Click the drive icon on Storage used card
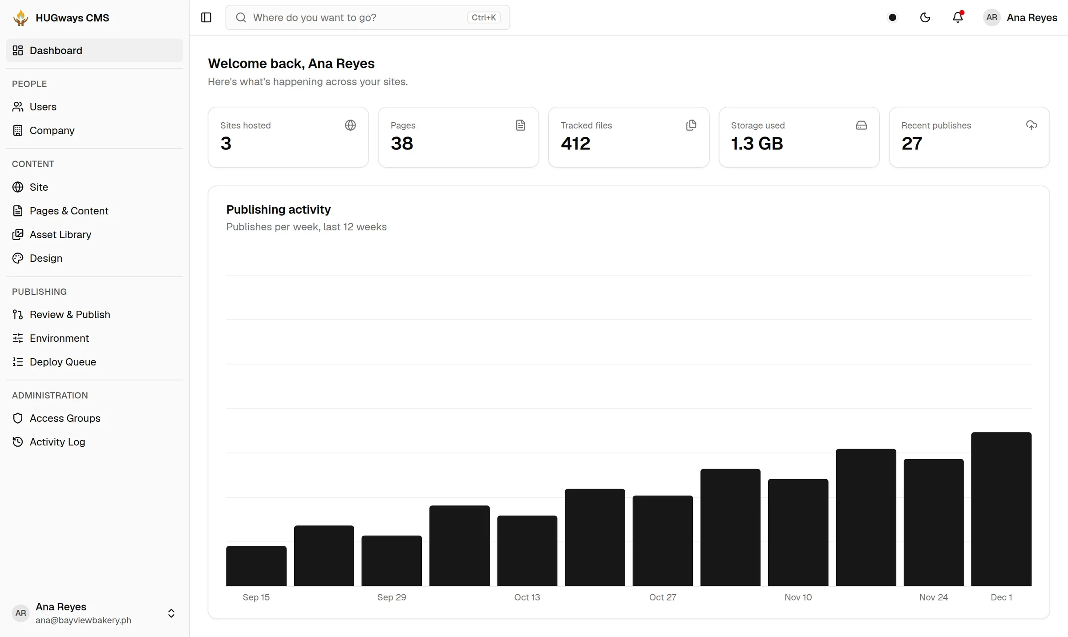The height and width of the screenshot is (637, 1068). tap(861, 125)
